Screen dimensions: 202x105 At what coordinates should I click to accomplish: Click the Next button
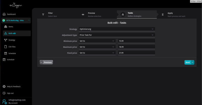tap(189, 62)
